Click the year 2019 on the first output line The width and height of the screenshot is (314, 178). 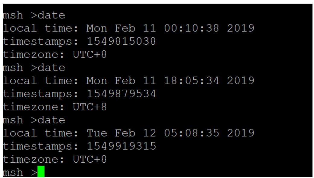click(241, 28)
